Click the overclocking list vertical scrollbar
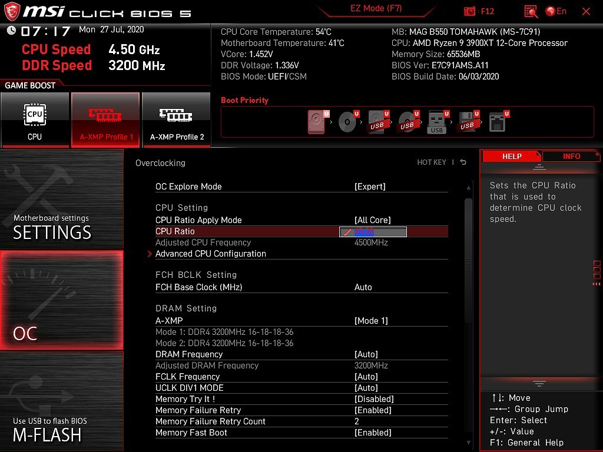603x452 pixels. 468,259
